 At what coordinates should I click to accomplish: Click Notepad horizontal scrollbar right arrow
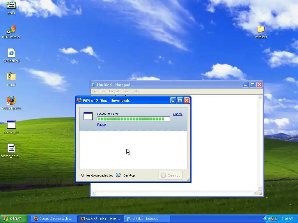(255, 193)
